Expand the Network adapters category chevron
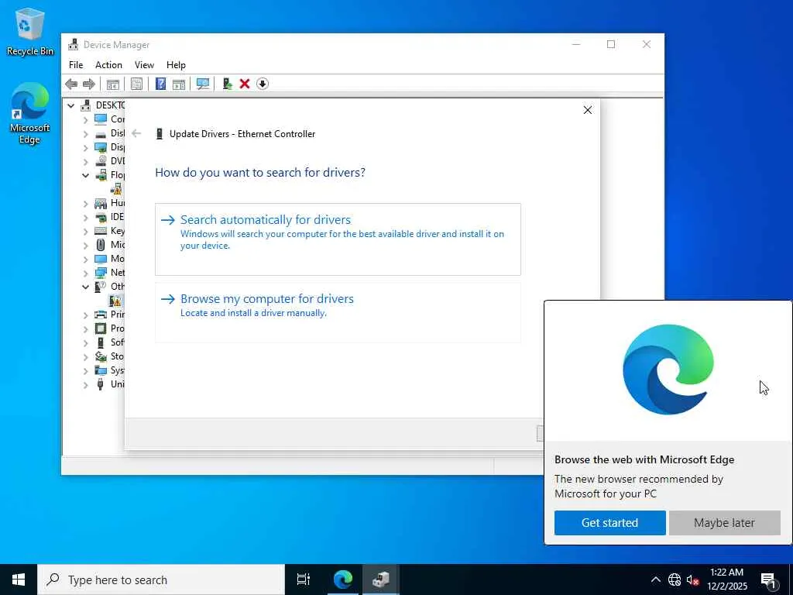Image resolution: width=793 pixels, height=595 pixels. click(85, 273)
